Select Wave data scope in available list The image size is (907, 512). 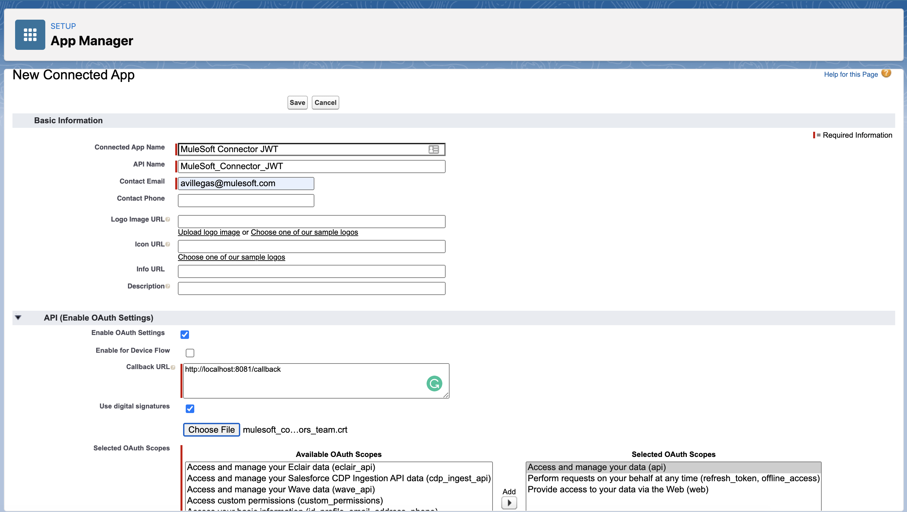(281, 489)
